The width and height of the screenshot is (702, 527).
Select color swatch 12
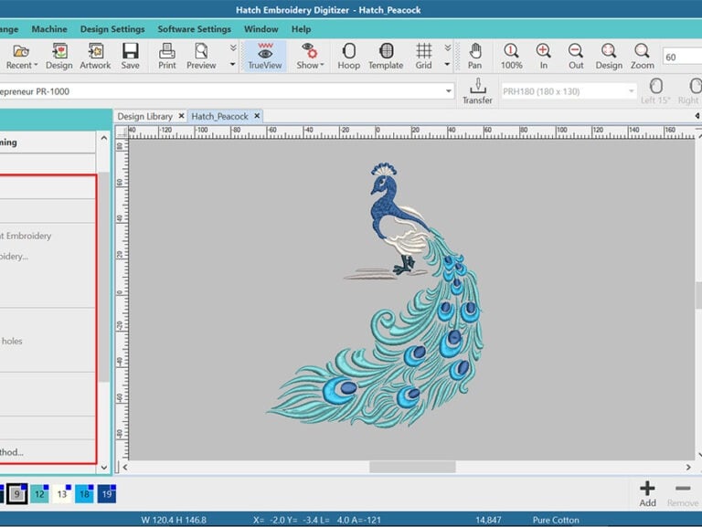click(39, 494)
